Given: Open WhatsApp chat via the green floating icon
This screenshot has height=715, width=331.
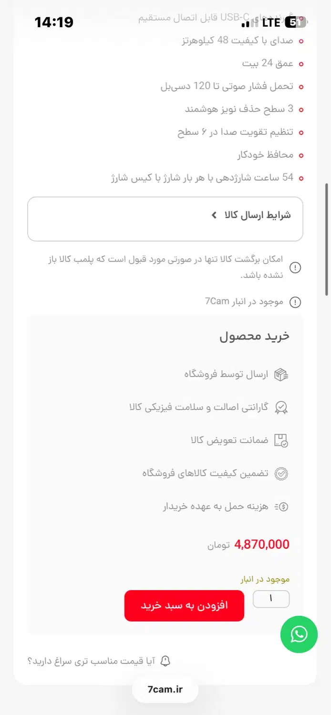Looking at the screenshot, I should coord(299,634).
